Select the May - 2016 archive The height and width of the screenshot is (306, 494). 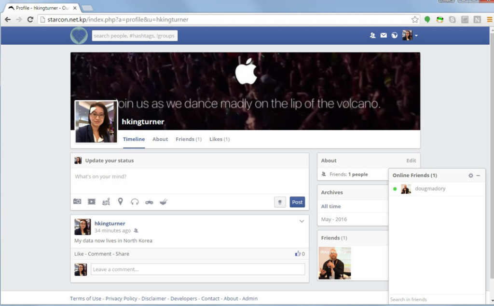(x=334, y=219)
